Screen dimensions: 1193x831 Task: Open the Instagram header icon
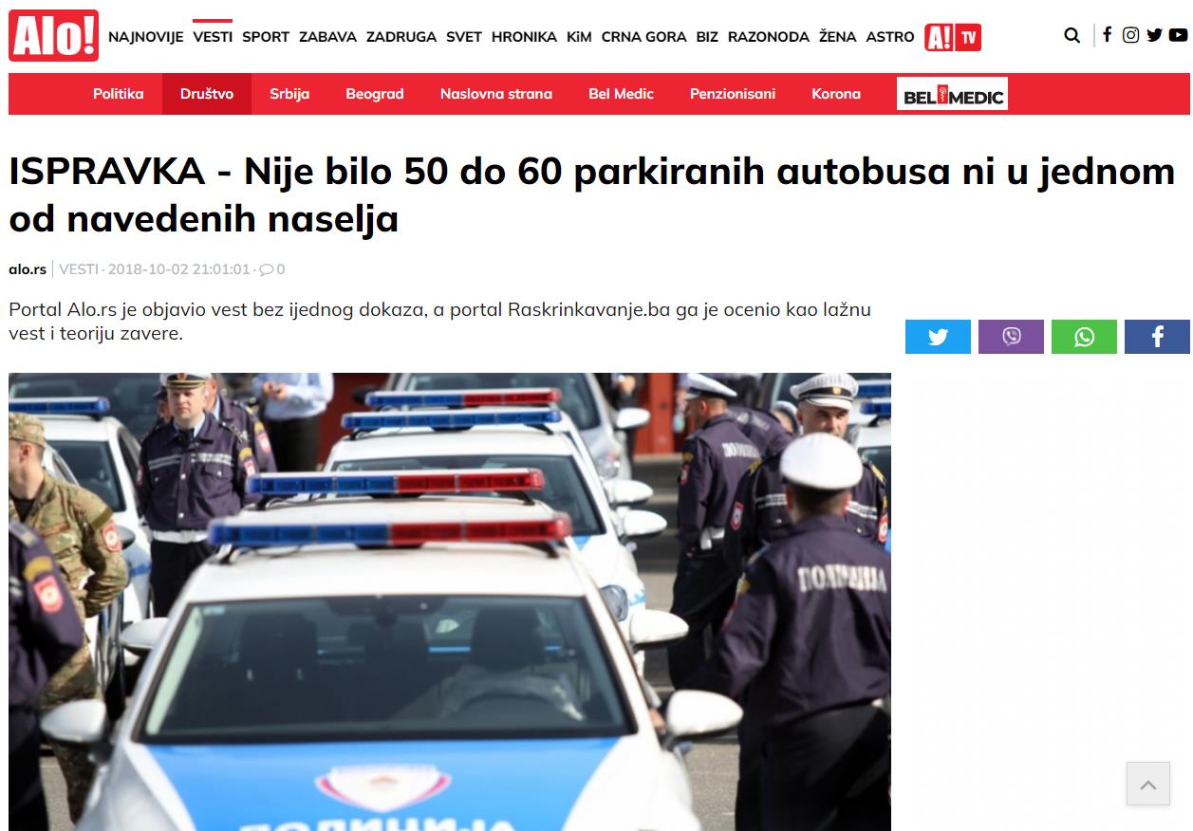pyautogui.click(x=1130, y=35)
